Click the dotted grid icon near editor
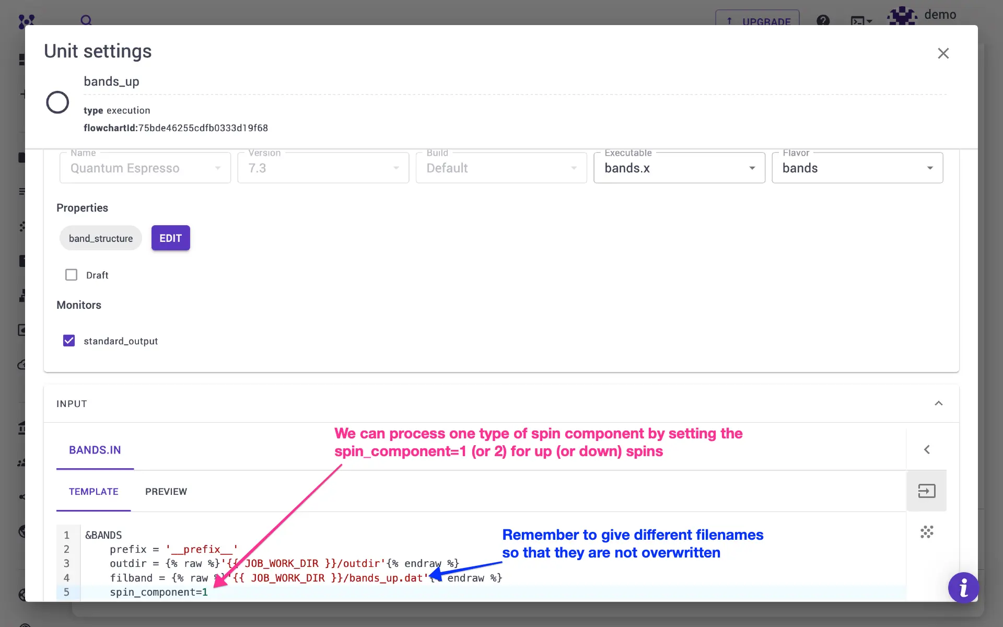 [926, 532]
